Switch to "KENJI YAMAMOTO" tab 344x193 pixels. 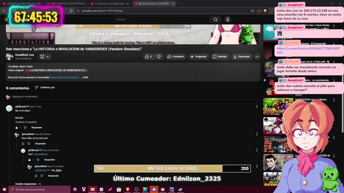[66, 3]
